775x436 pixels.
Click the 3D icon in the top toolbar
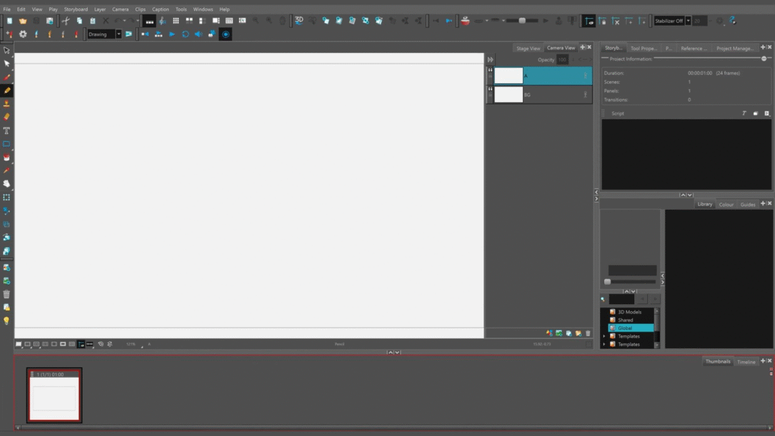pyautogui.click(x=299, y=21)
